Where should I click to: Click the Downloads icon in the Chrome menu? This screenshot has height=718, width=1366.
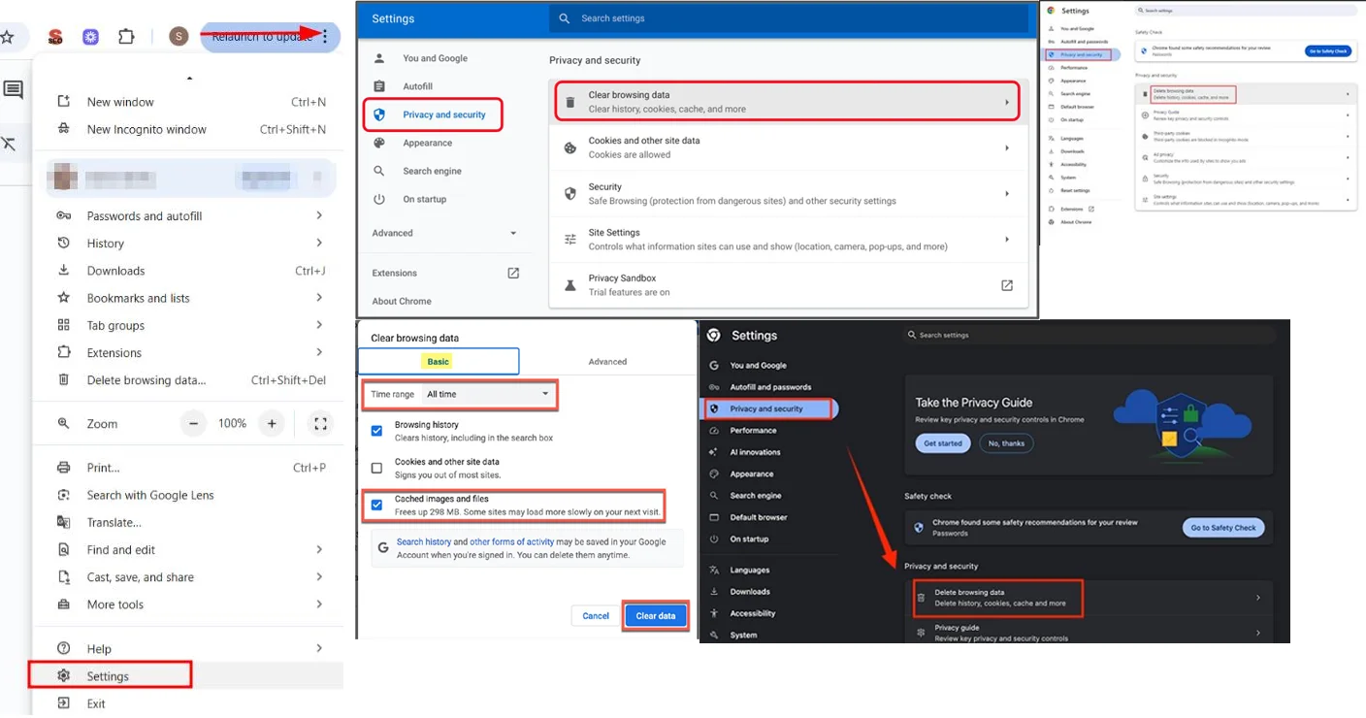click(x=64, y=271)
